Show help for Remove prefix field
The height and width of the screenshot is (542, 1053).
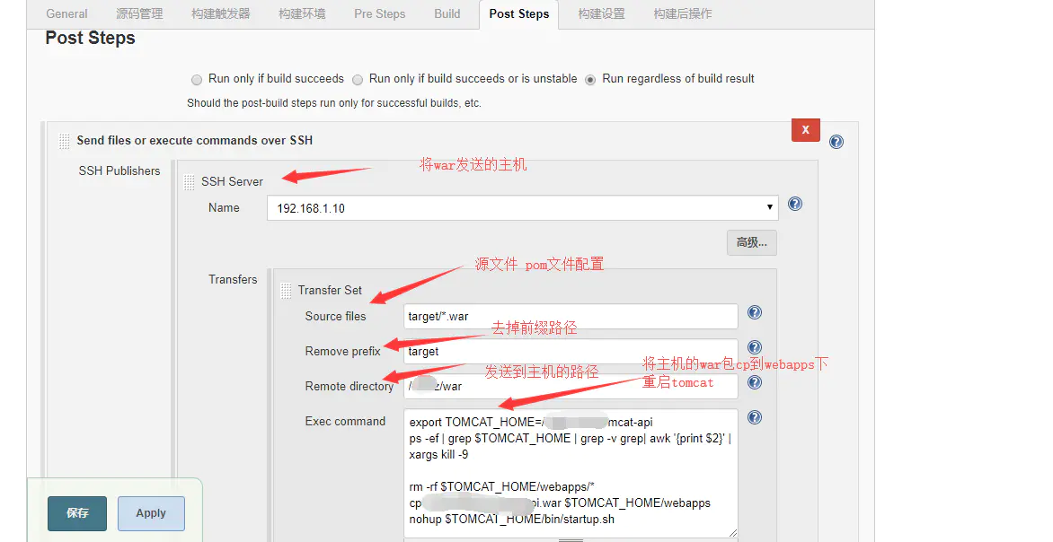pos(755,346)
